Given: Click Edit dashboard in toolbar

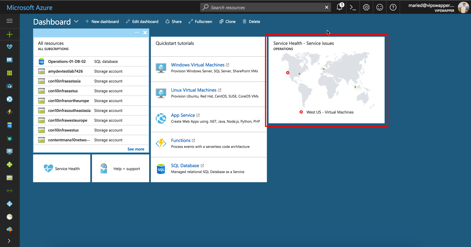Looking at the screenshot, I should pos(142,22).
